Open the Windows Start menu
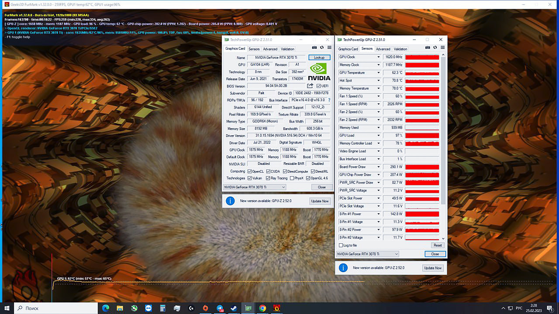 click(x=7, y=308)
